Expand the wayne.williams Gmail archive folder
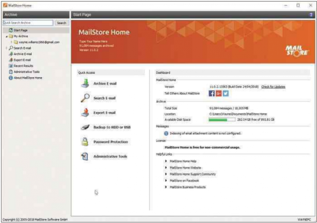 coord(12,42)
